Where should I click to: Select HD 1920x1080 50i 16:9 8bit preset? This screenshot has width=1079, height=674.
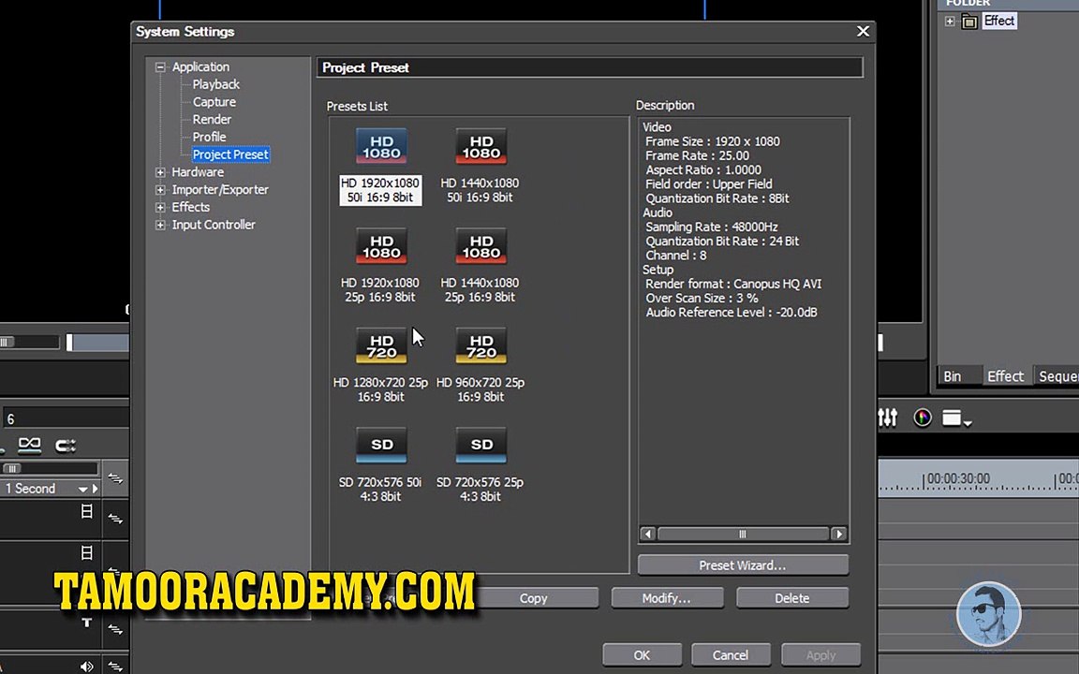point(380,166)
